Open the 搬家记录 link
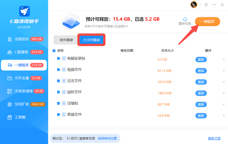The image size is (228, 144). pyautogui.click(x=214, y=138)
